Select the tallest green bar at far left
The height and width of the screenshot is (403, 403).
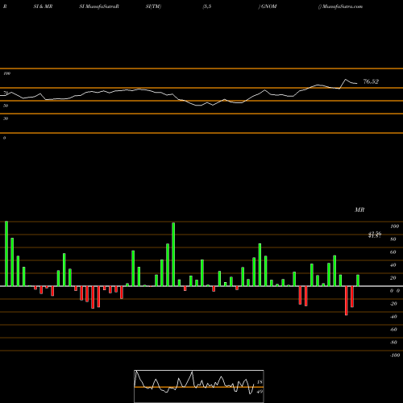6,254
